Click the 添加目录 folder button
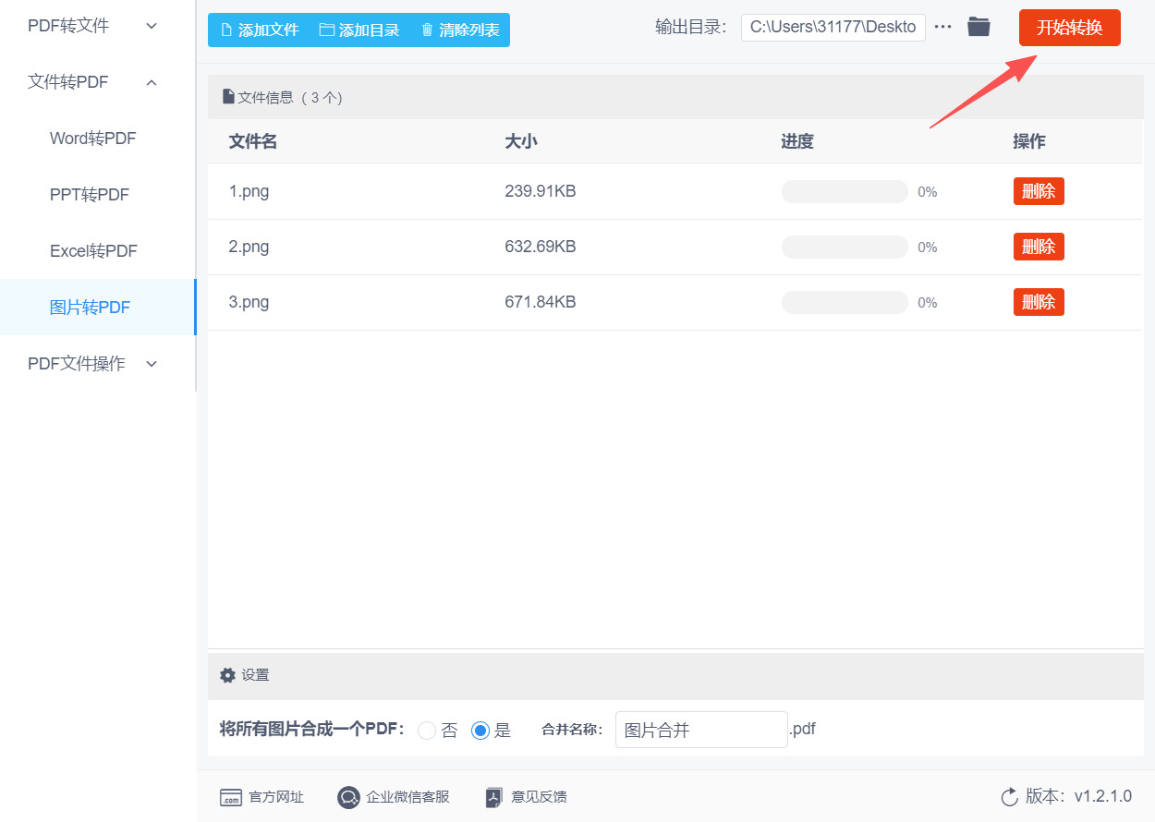1155x822 pixels. coord(359,30)
